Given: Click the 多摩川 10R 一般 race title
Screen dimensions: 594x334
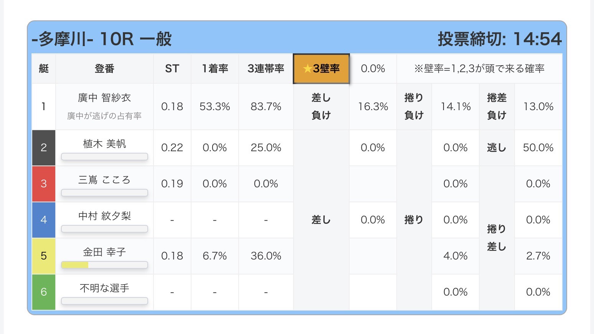Looking at the screenshot, I should pos(102,39).
